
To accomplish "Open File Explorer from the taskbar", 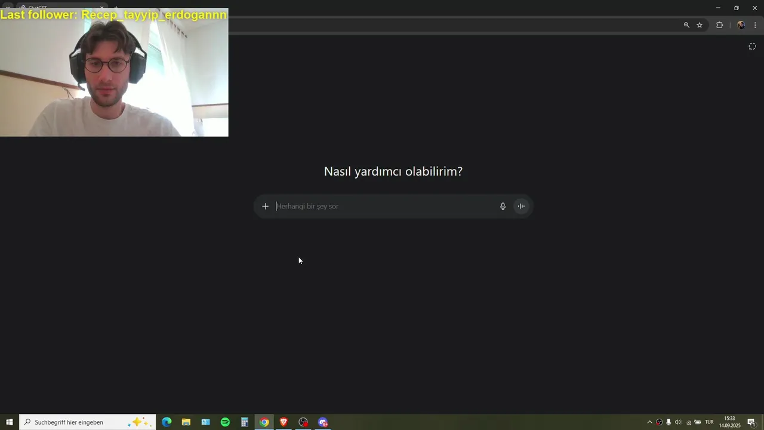I will [x=186, y=422].
